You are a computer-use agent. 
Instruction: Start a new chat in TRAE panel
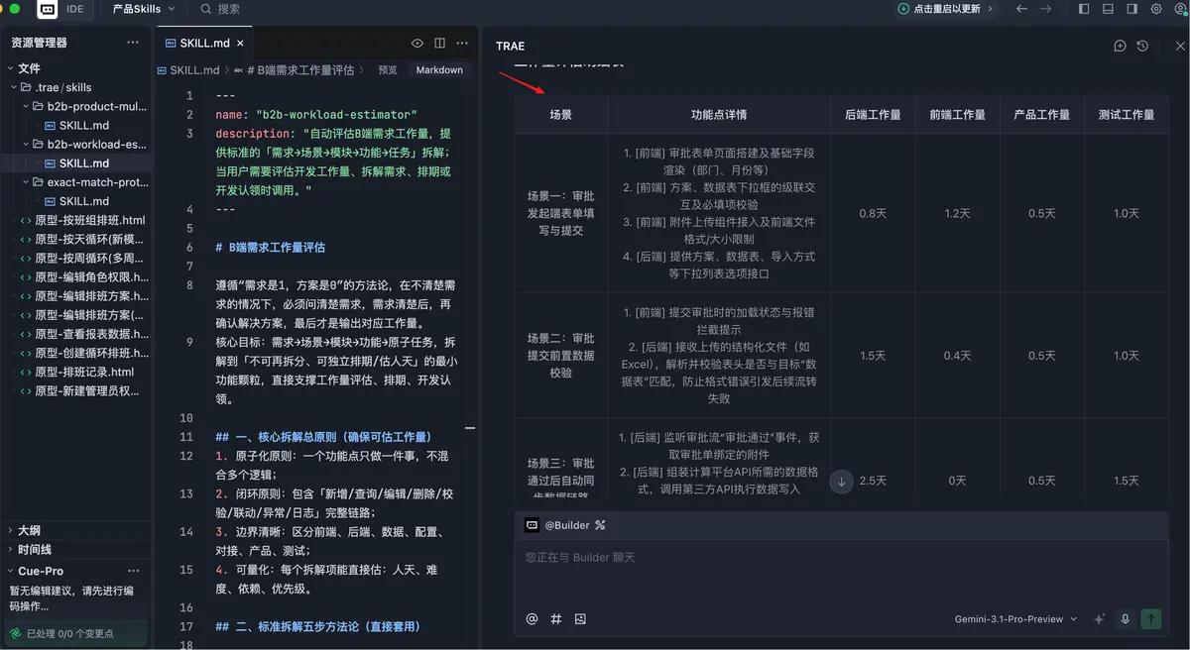[1120, 46]
